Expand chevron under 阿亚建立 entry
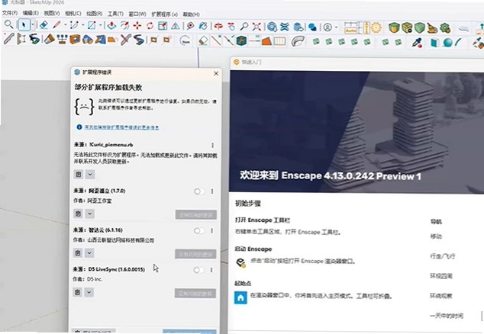This screenshot has width=484, height=334. tap(89, 214)
